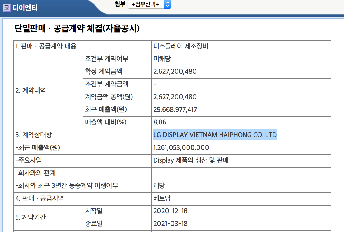Image resolution: width=344 pixels, height=232 pixels.
Task: Click the 1. 판매ㆍ공급계약 내용 label
Action: [x=46, y=46]
